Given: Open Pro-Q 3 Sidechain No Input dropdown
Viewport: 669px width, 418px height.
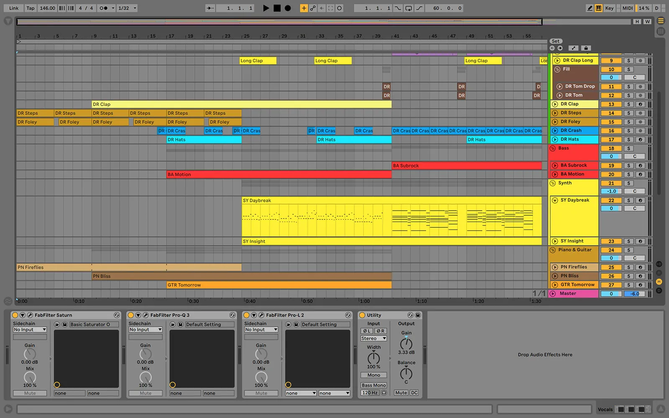Looking at the screenshot, I should [x=146, y=329].
